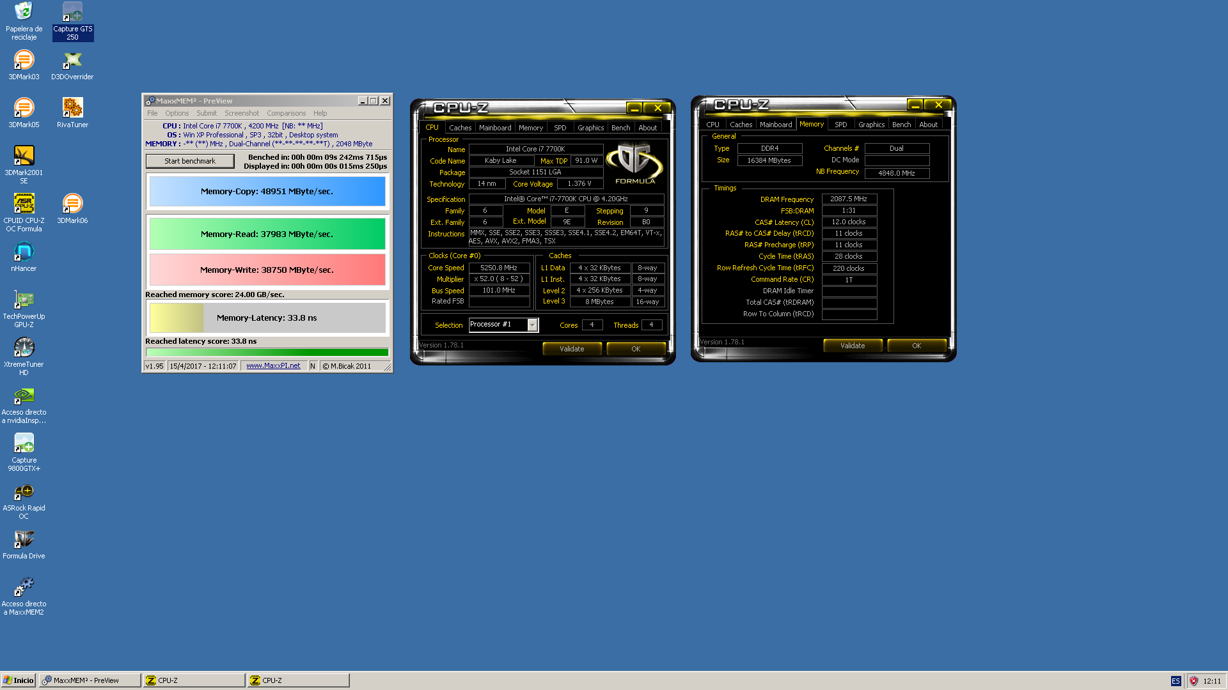Viewport: 1228px width, 690px height.
Task: Launch the 3DMark05 desktop shortcut
Action: (24, 113)
